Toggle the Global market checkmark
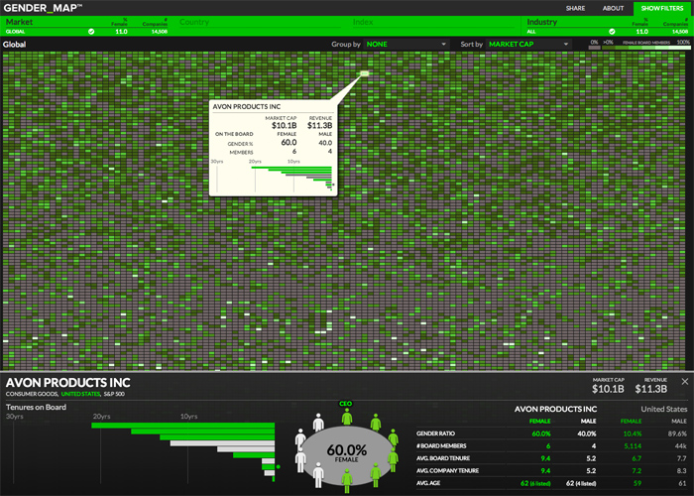 (91, 32)
